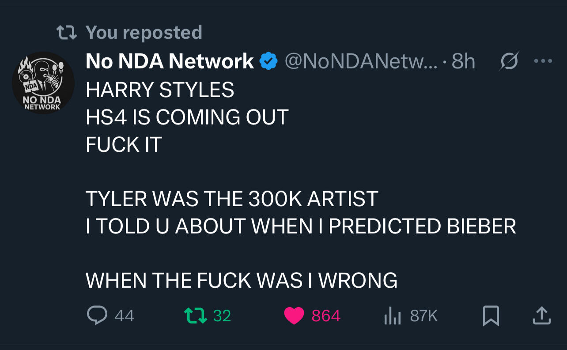Click the 87K views count

423,316
